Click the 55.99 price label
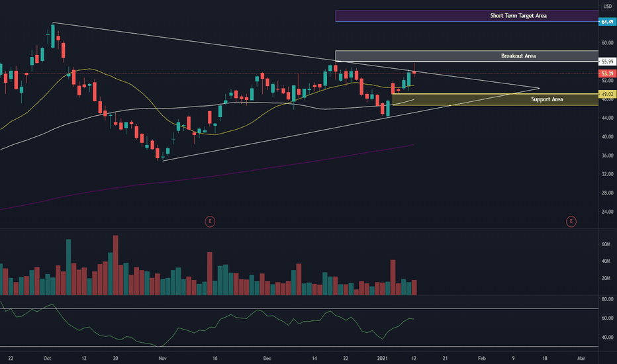The width and height of the screenshot is (617, 364). point(607,62)
